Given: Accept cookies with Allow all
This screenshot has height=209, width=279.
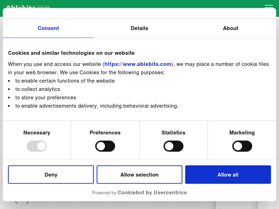Looking at the screenshot, I should click(228, 174).
